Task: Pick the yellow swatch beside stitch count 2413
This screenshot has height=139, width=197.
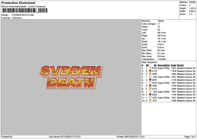Action: [150, 89]
